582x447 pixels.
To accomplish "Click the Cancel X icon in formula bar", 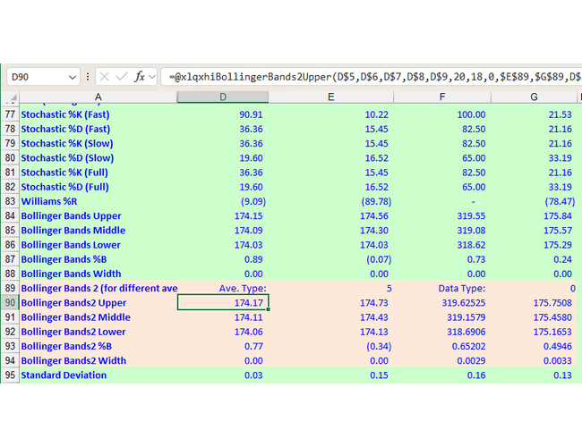I will tap(105, 77).
